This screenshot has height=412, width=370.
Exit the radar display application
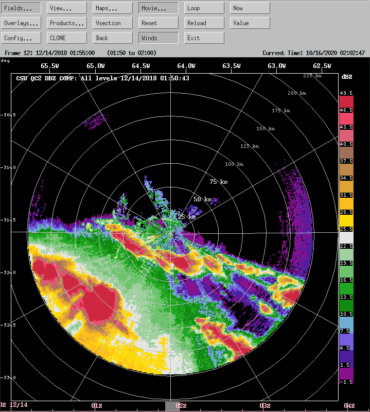[x=204, y=38]
